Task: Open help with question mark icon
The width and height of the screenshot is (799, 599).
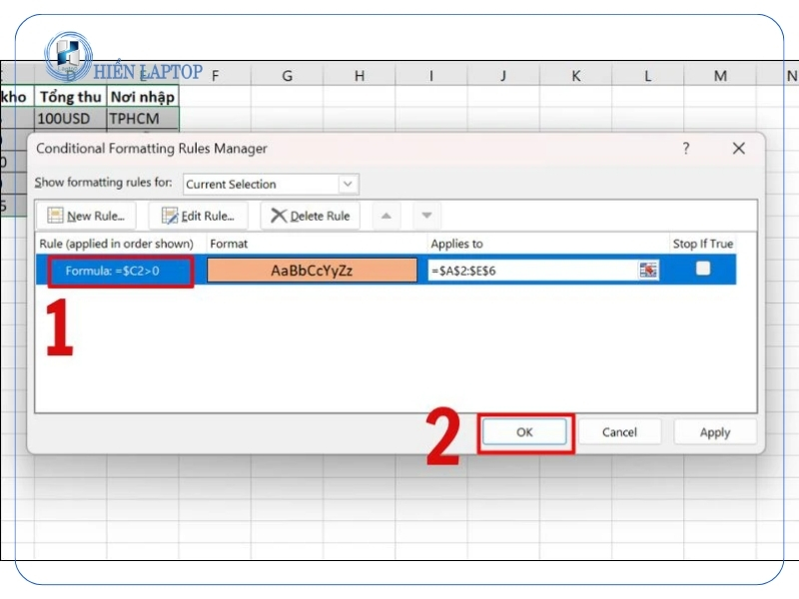Action: [x=686, y=148]
